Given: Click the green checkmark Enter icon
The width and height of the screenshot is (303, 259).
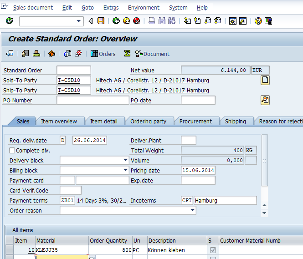Looking at the screenshot, I should tap(9, 20).
